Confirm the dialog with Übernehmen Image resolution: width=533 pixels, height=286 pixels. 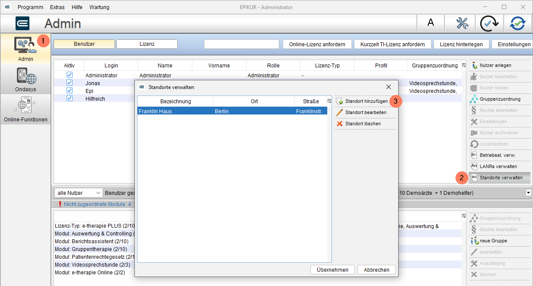(332, 270)
